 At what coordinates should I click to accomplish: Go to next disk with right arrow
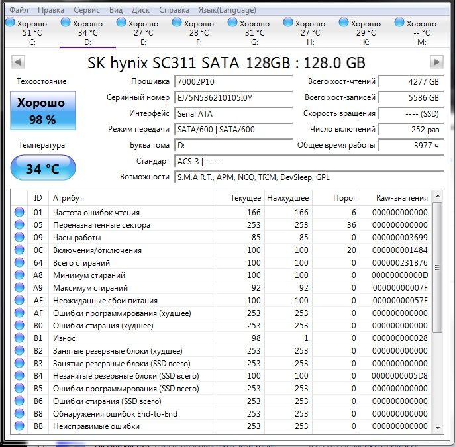(x=436, y=62)
